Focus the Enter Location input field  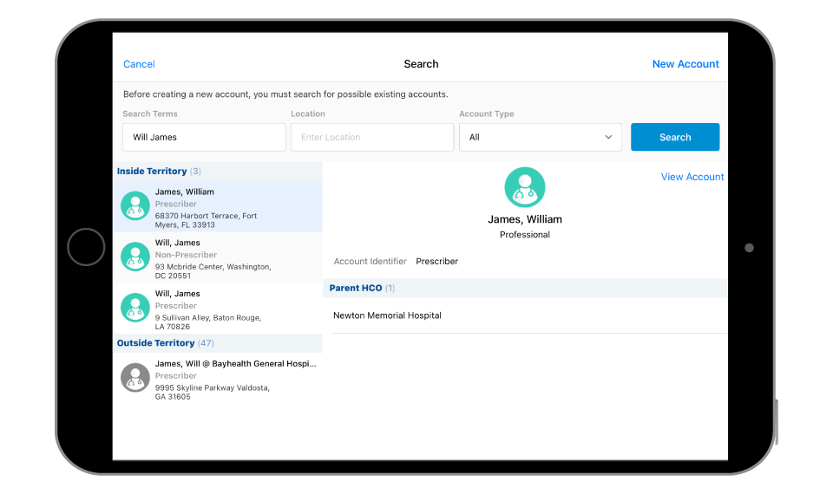pos(372,137)
